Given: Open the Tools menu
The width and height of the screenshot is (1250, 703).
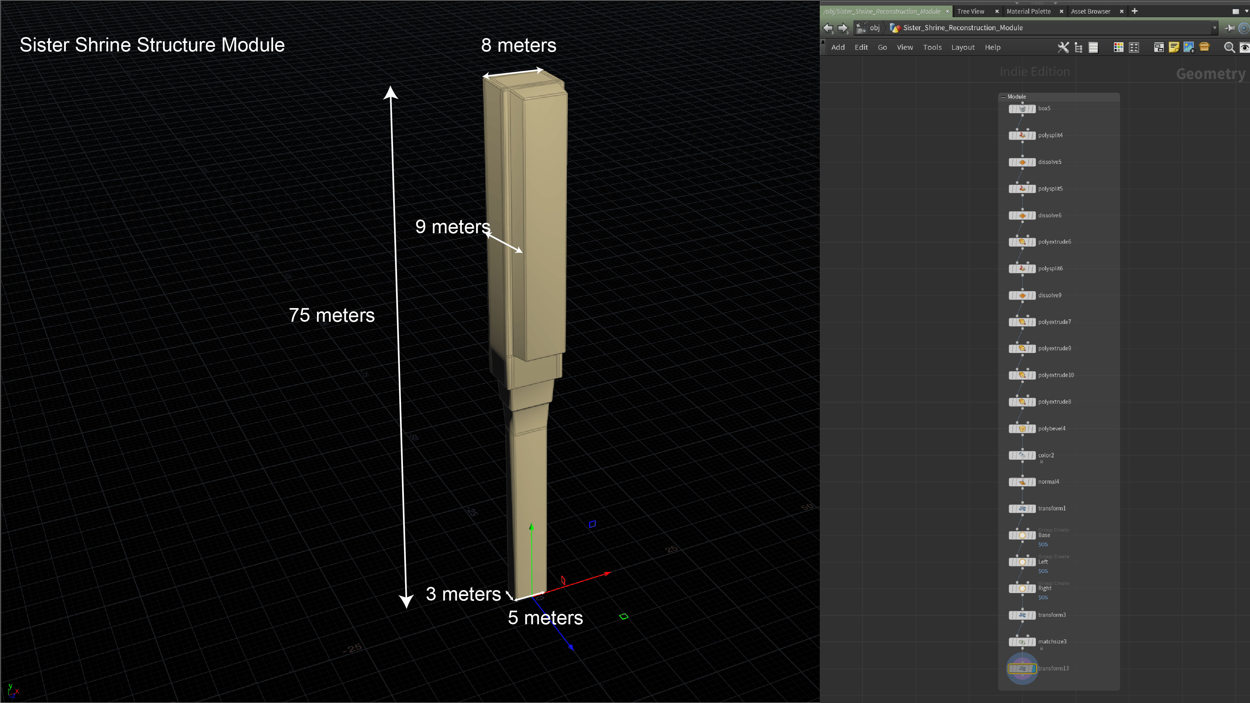Looking at the screenshot, I should [932, 47].
